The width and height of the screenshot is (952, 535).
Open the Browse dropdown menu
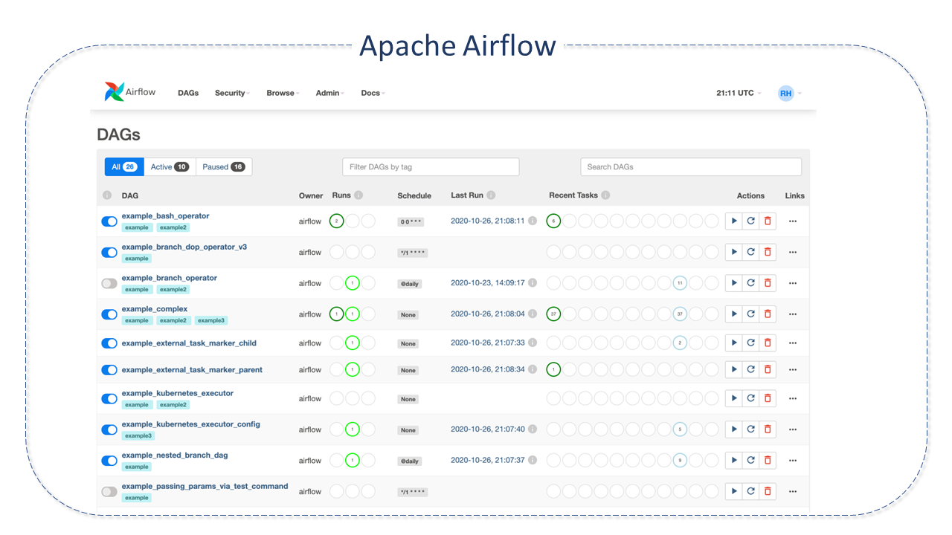[x=283, y=93]
